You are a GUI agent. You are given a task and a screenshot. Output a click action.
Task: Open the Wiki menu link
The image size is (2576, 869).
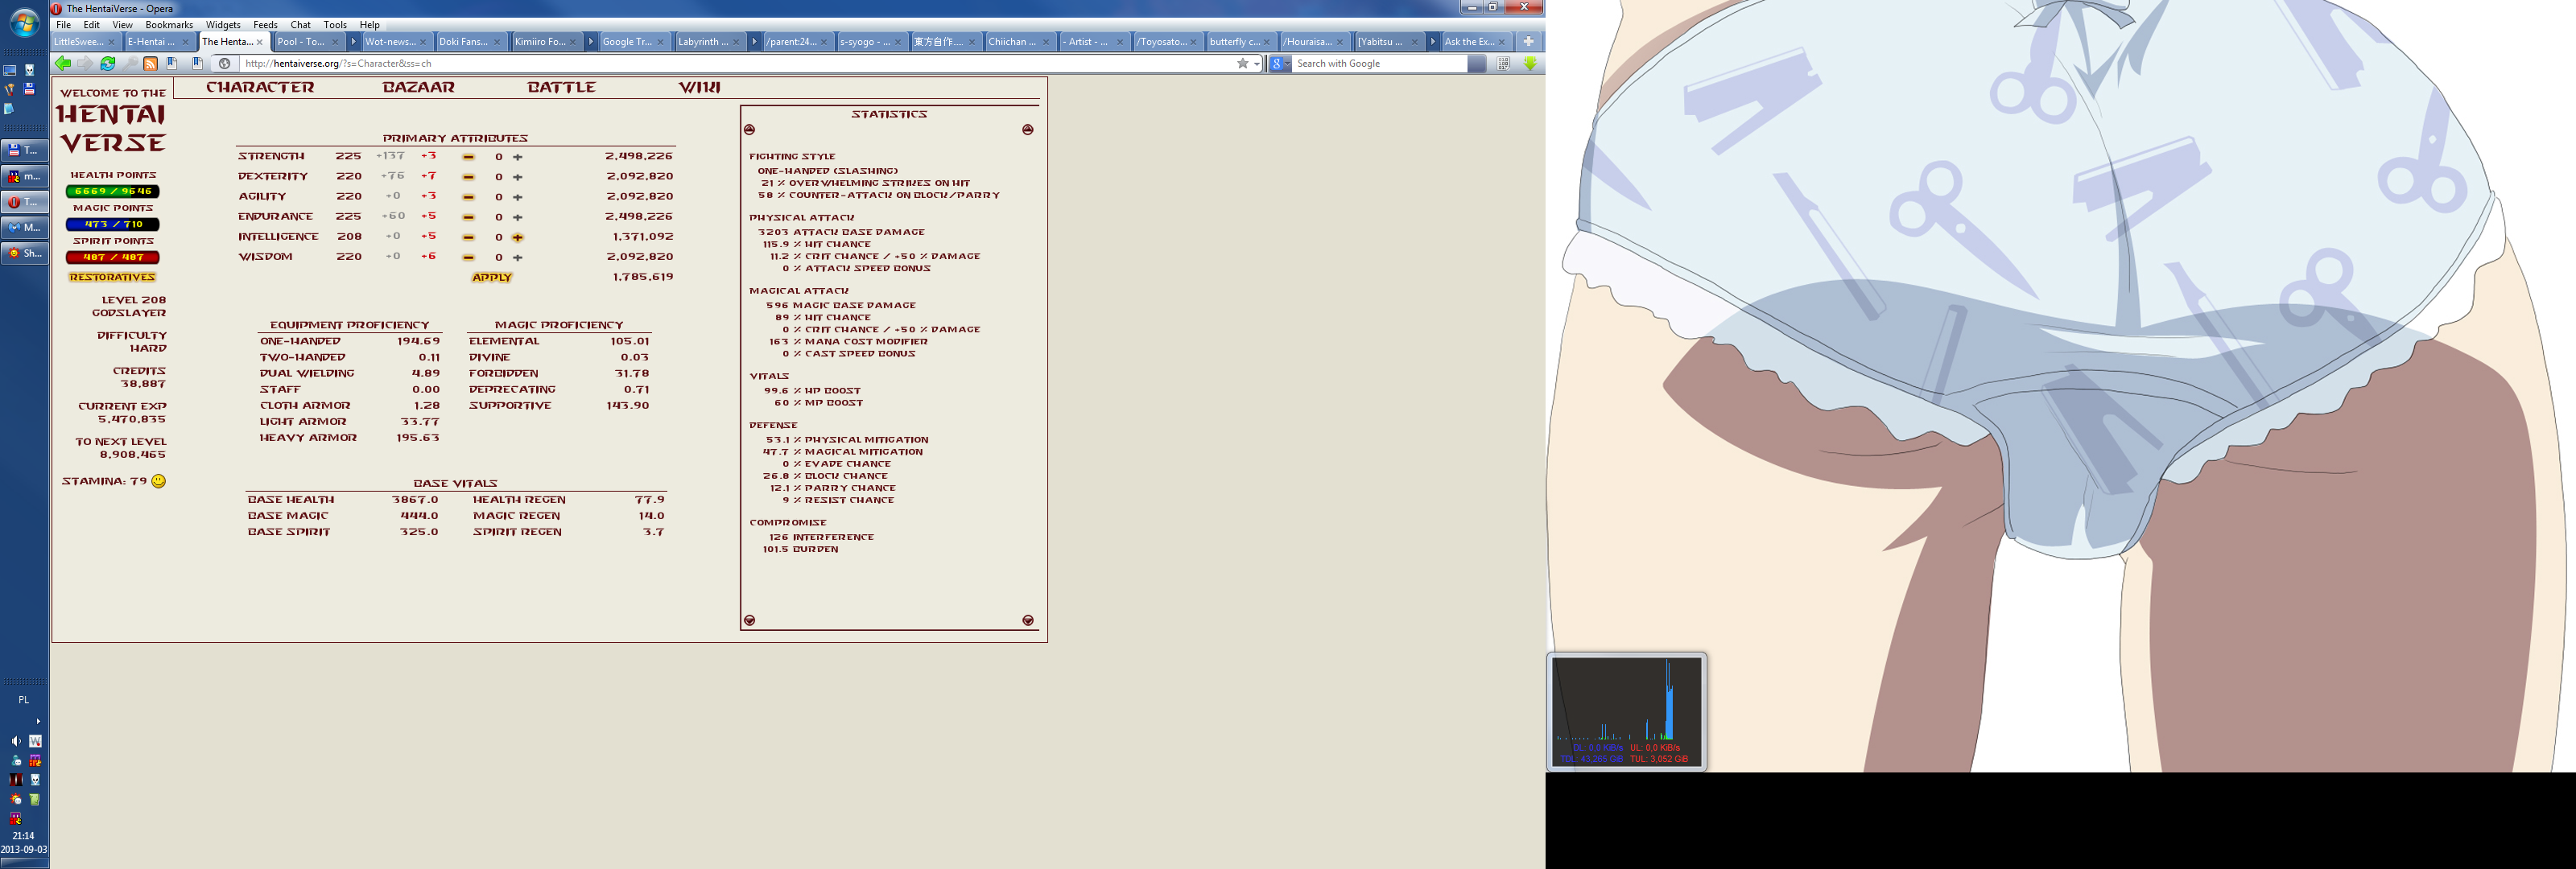[699, 88]
